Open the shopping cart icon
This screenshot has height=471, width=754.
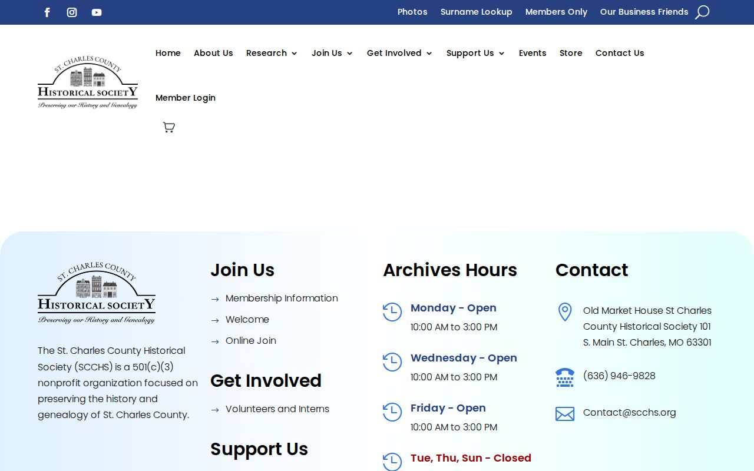169,127
